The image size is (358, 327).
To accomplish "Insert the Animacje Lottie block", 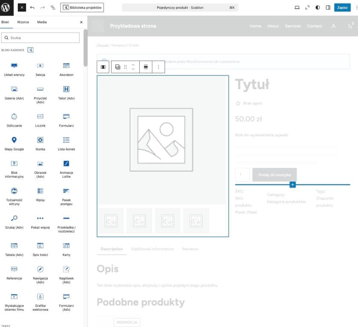I will (66, 167).
